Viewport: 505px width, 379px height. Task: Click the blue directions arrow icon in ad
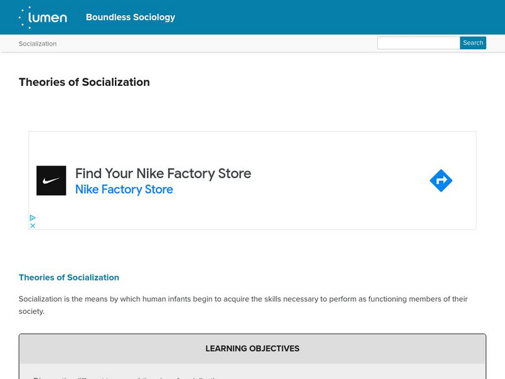(x=441, y=181)
